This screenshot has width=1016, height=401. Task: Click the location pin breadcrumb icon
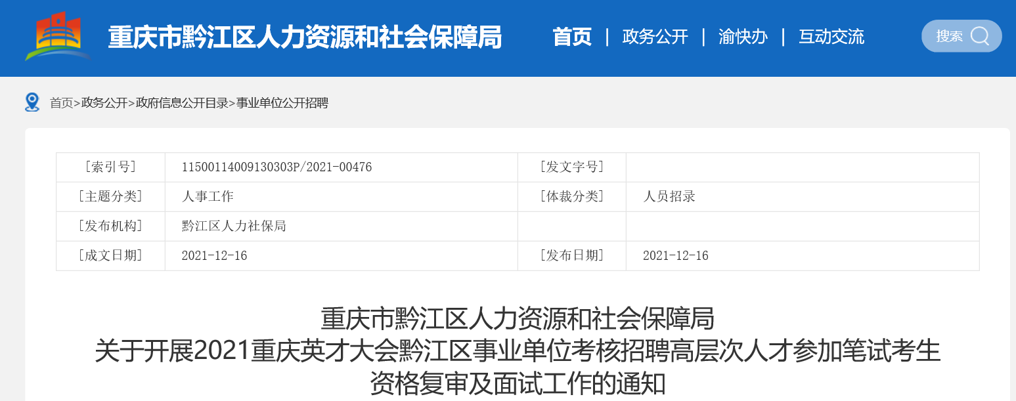tap(32, 102)
